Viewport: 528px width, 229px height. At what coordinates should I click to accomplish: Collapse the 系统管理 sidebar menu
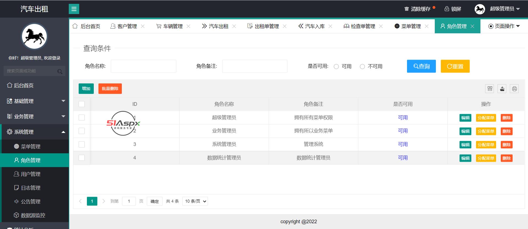point(34,132)
